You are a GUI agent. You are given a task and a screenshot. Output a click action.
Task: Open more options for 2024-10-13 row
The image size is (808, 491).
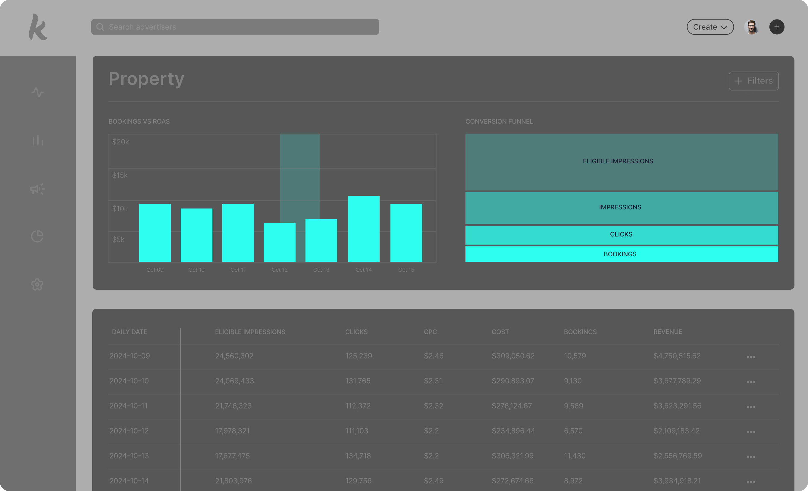pyautogui.click(x=751, y=457)
